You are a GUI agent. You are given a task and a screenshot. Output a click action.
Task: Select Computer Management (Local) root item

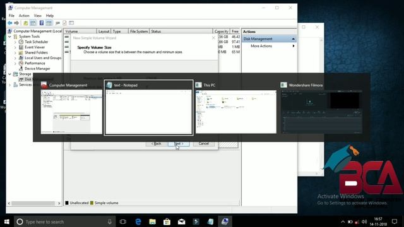tap(35, 31)
